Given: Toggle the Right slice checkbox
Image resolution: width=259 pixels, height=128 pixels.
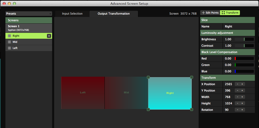Looking at the screenshot, I should (10, 36).
